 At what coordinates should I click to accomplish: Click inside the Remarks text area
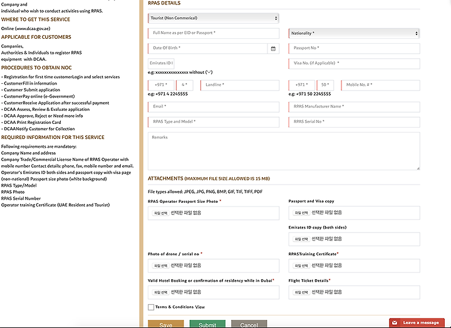point(284,151)
